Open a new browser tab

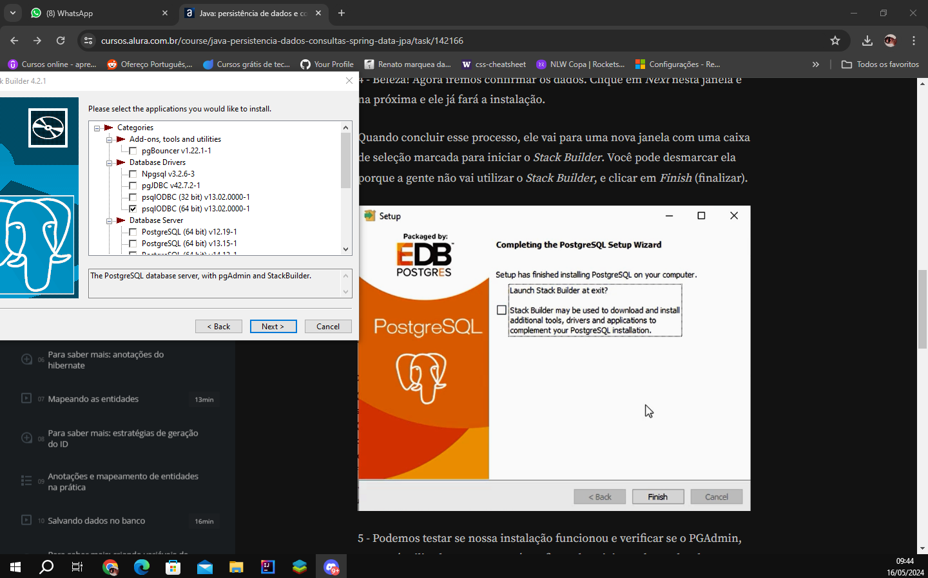(342, 13)
